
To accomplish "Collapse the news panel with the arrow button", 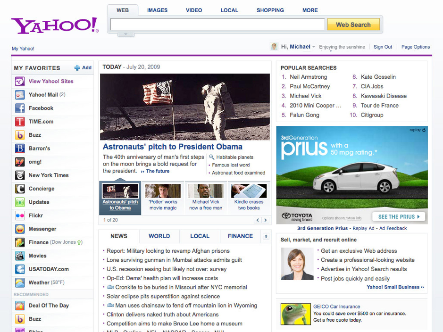I will [x=266, y=236].
